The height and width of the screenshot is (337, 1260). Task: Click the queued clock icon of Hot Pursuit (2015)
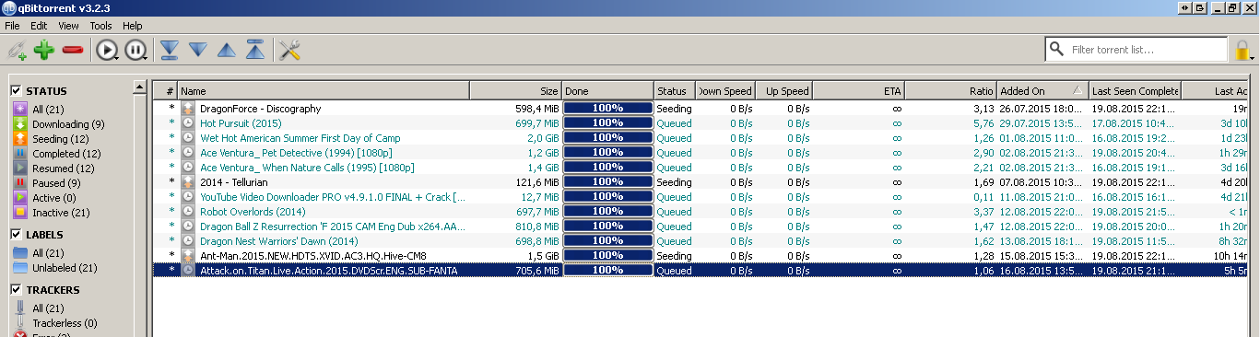(x=188, y=123)
